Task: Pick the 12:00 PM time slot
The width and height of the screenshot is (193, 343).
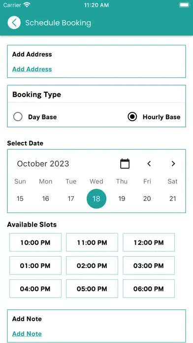Action: point(149,242)
